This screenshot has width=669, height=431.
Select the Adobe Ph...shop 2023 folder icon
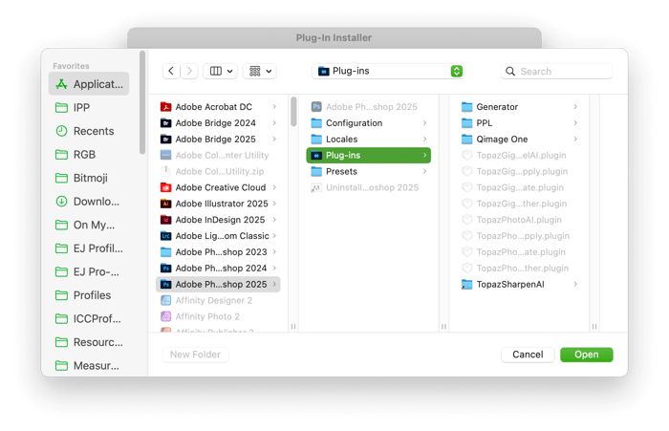[x=165, y=252]
